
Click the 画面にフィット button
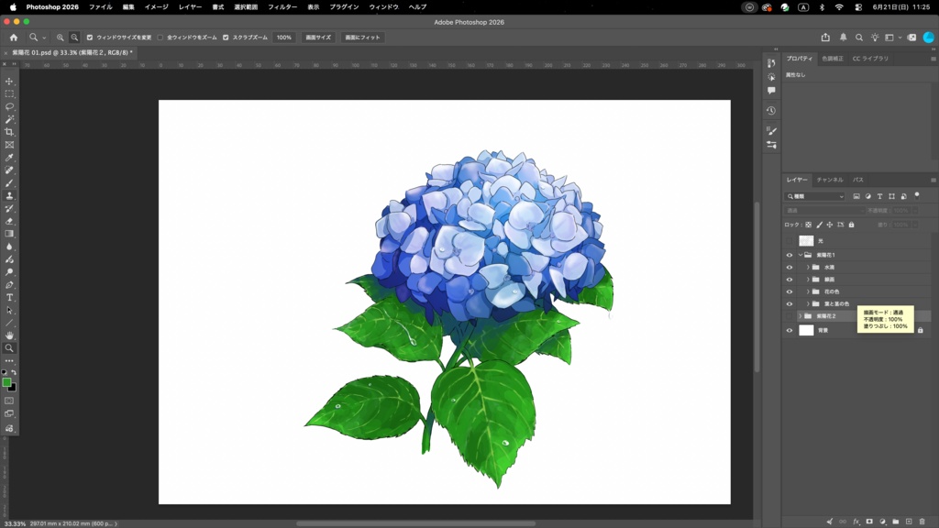point(362,37)
